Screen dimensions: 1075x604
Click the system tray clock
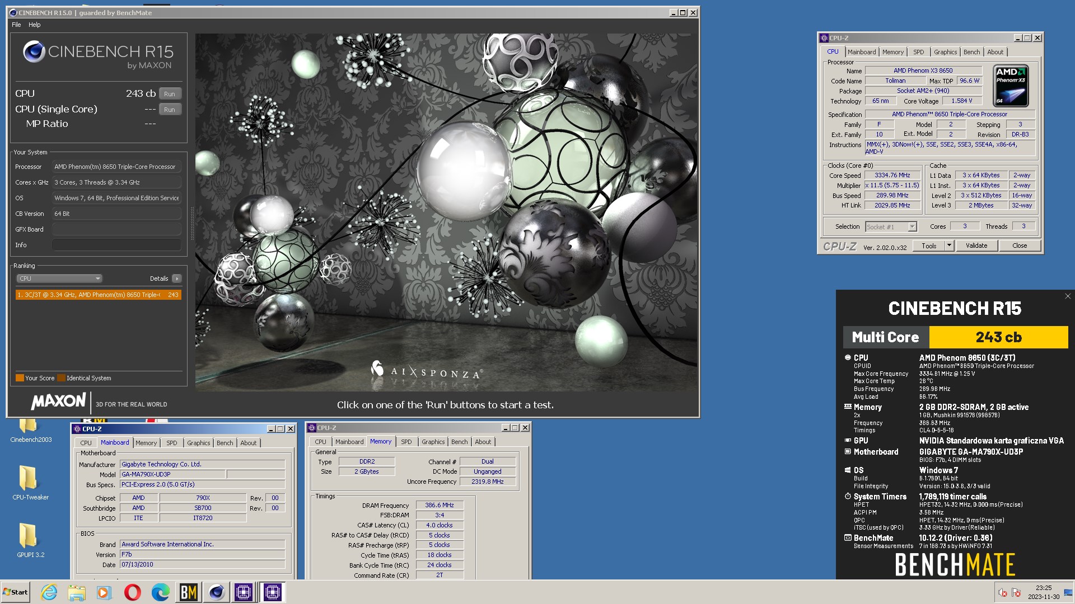(x=1043, y=592)
